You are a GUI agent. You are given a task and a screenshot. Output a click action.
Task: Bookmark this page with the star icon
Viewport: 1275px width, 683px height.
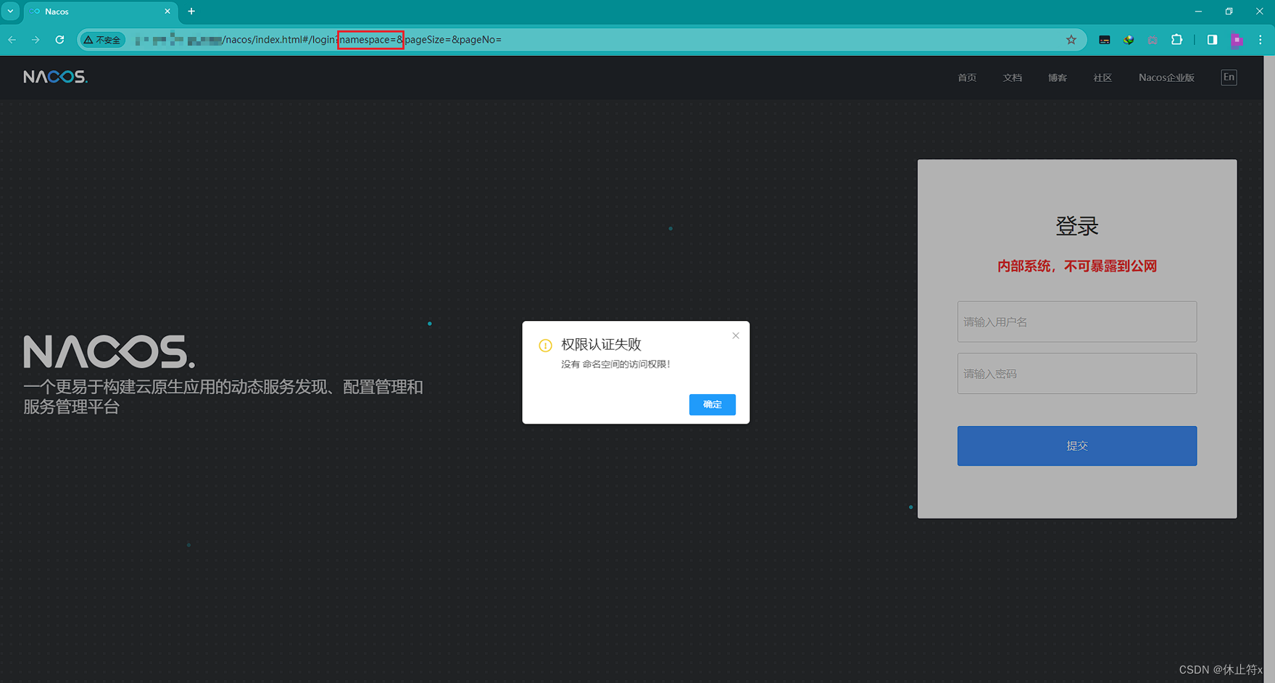(x=1071, y=40)
